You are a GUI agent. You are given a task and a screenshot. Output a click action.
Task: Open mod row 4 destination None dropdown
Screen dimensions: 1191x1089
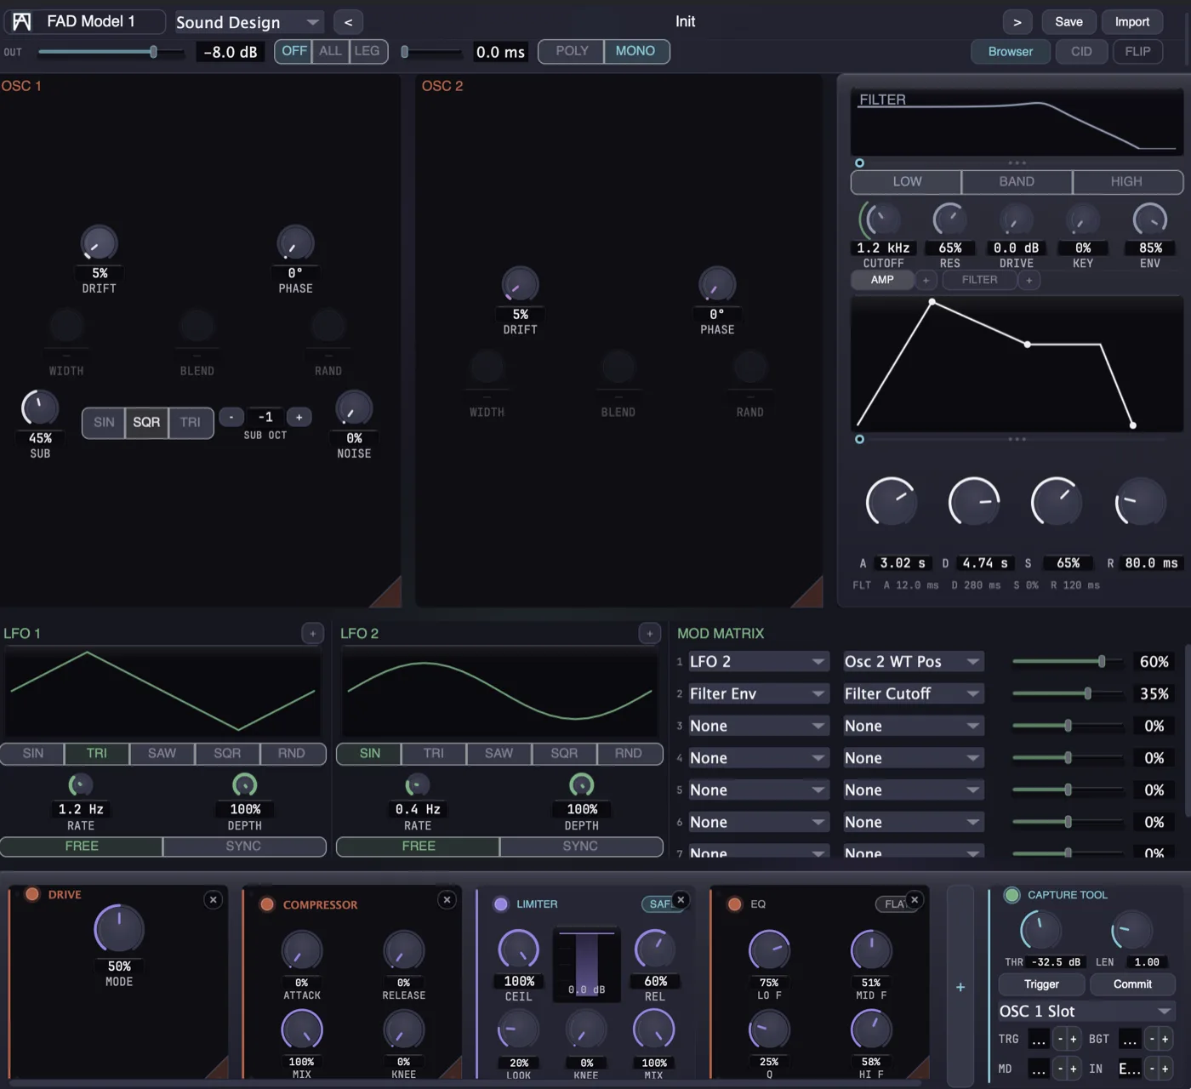coord(913,758)
